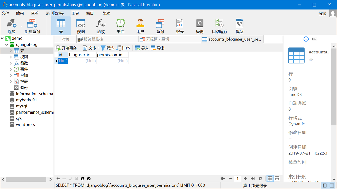Open the Connection tool in toolbar

pos(11,26)
